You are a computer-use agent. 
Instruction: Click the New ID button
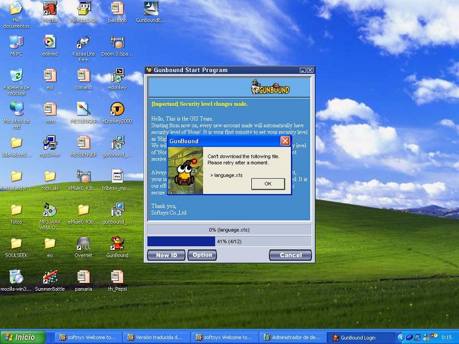pos(166,255)
